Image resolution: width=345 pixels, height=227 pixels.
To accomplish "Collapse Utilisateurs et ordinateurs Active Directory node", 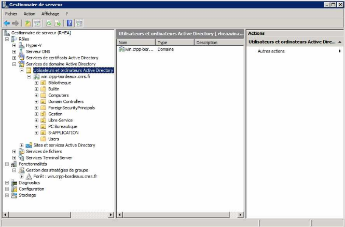I will [x=22, y=70].
